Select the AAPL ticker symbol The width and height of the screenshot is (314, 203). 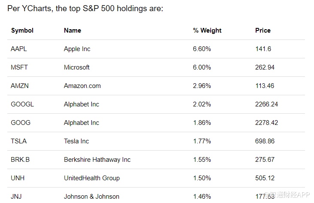pos(19,49)
